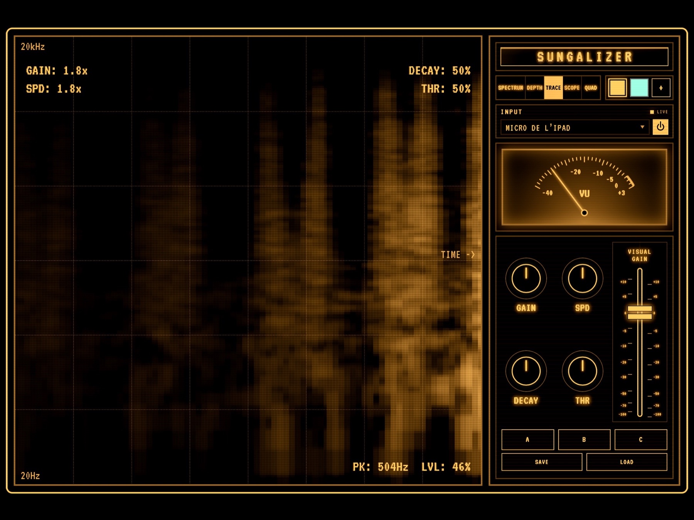The image size is (694, 520).
Task: Select preset slot C
Action: (641, 439)
